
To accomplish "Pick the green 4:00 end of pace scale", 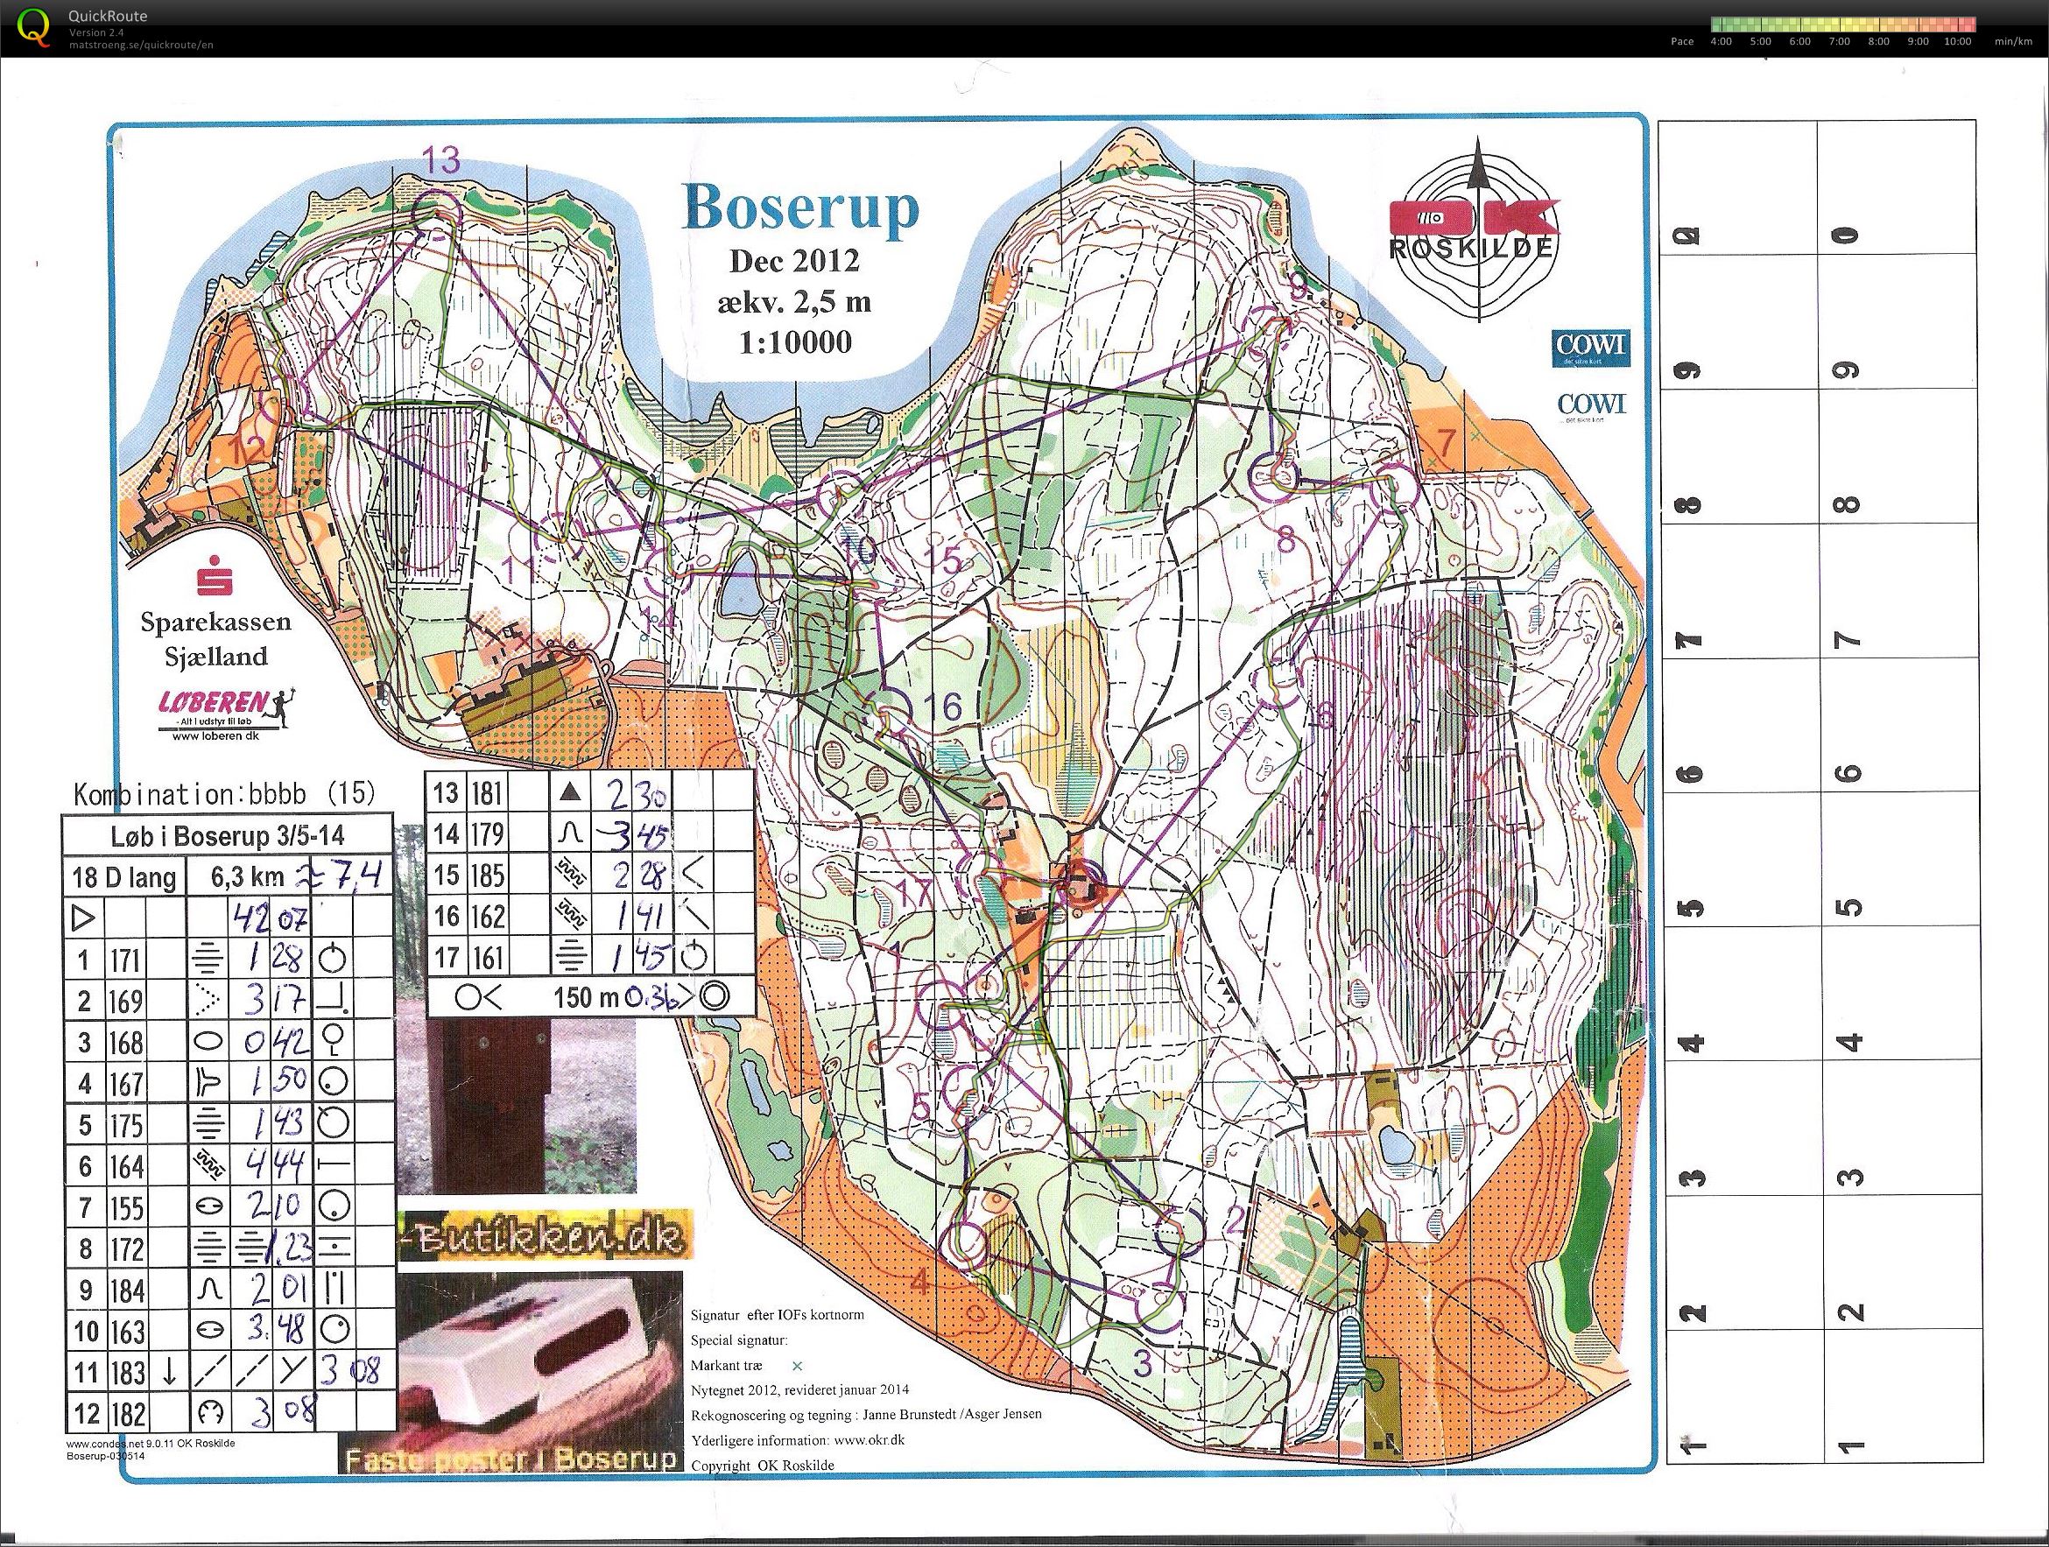I will (1722, 25).
